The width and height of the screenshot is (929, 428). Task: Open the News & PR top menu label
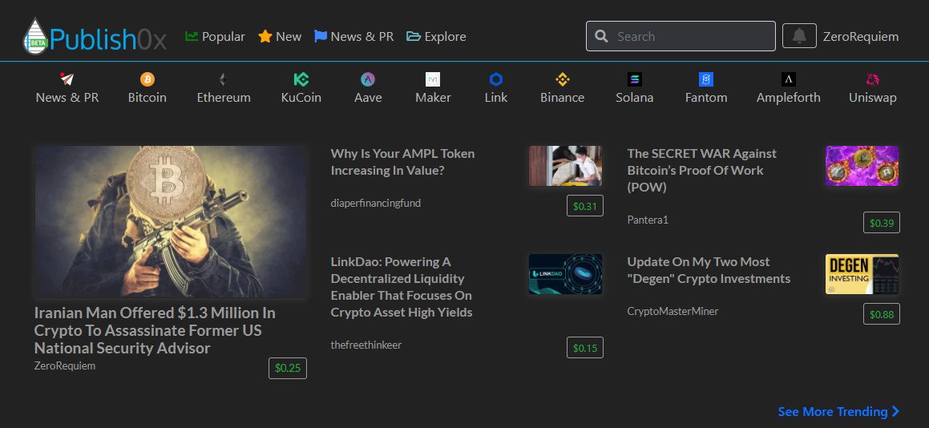click(x=362, y=37)
